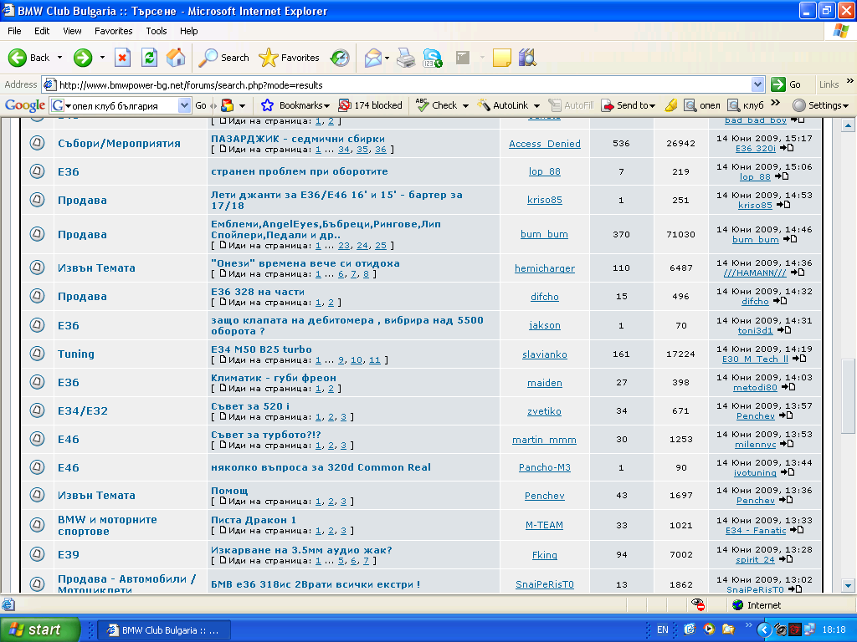The width and height of the screenshot is (857, 642).
Task: Print the page with printer icon
Action: coord(406,58)
